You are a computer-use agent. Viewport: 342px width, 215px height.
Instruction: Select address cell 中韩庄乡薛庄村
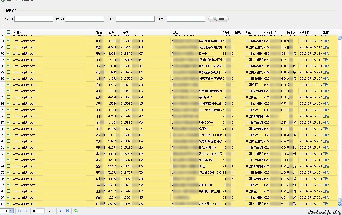196,72
